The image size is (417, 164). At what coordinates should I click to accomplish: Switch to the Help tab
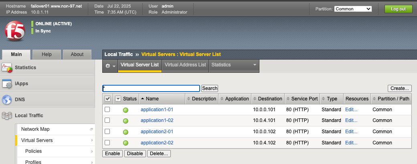pyautogui.click(x=47, y=54)
